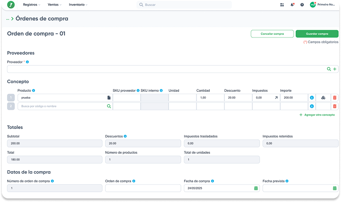Viewport: 341px width, 202px height.
Task: Click Descuento field in row 1
Action: click(x=238, y=98)
